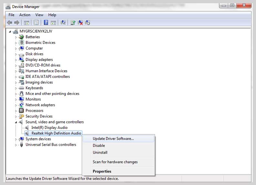
Task: Click the Properties sheet toolbar icon
Action: (x=36, y=22)
